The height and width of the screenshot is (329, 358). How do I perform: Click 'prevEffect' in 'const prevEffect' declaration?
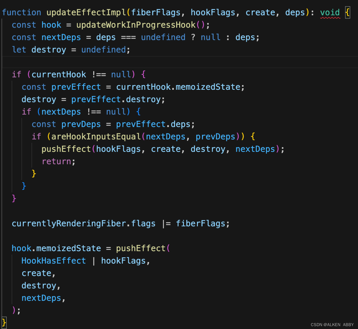(x=76, y=87)
